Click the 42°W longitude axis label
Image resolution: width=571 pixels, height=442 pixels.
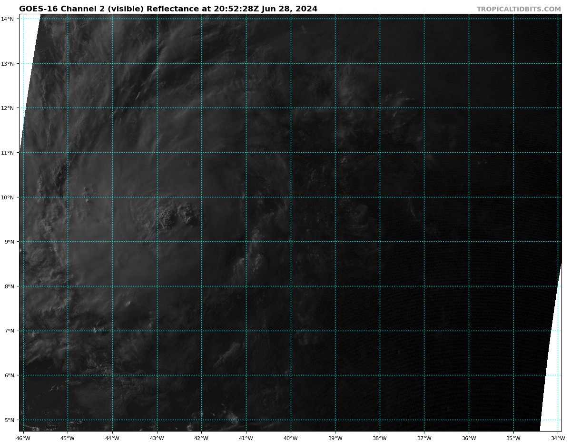[x=201, y=438]
